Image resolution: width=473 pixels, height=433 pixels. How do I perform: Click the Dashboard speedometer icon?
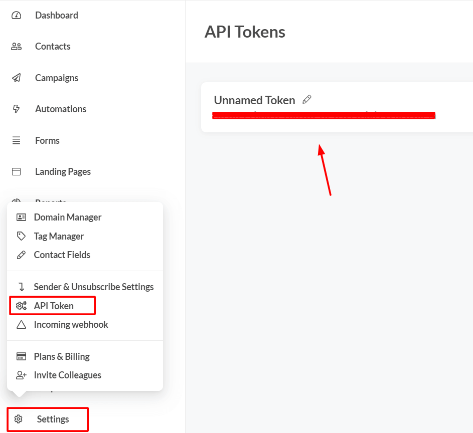point(17,16)
